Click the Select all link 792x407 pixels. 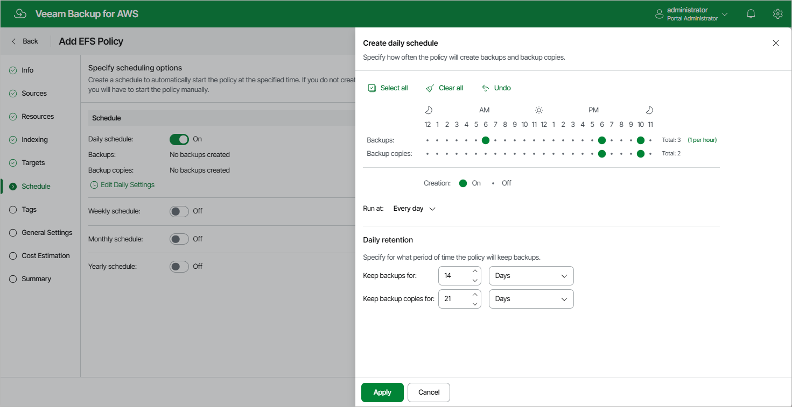(x=394, y=88)
